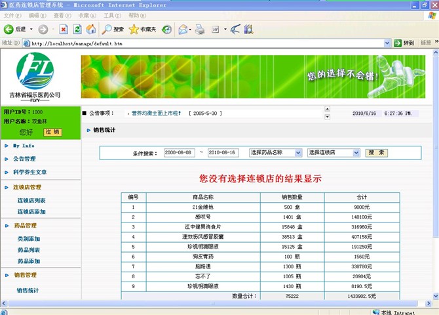Click the end date field 2010-06-16
The height and width of the screenshot is (315, 439).
pos(223,153)
